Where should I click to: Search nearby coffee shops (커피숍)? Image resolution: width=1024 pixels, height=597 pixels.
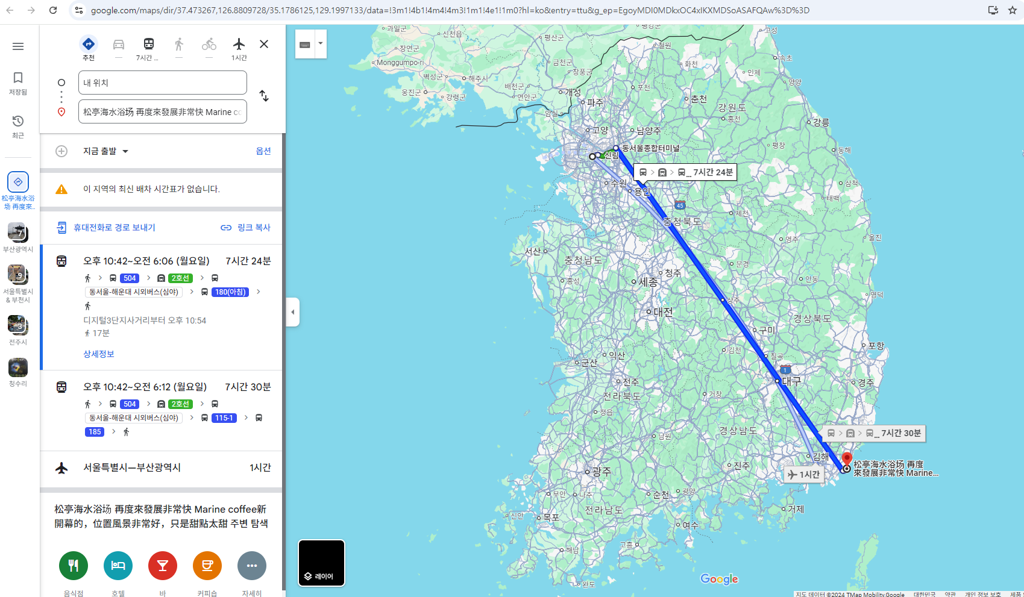[207, 566]
